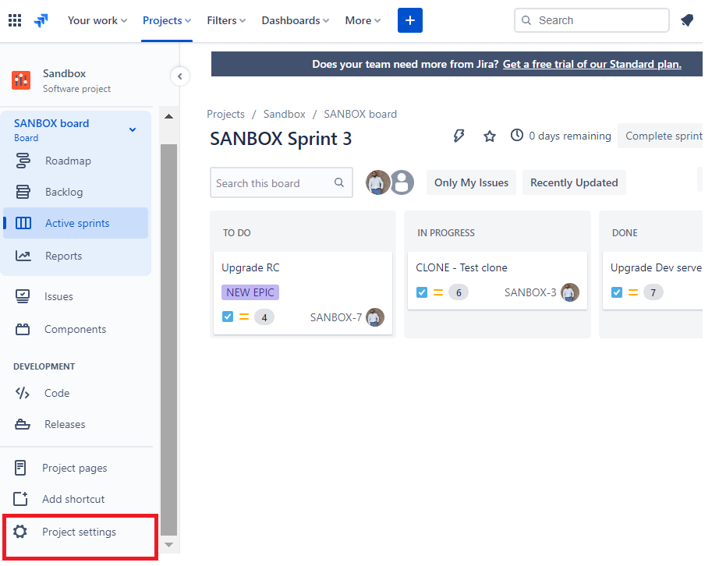Screen dimensions: 719x566
Task: Click the NEW EPIC label
Action: (250, 292)
